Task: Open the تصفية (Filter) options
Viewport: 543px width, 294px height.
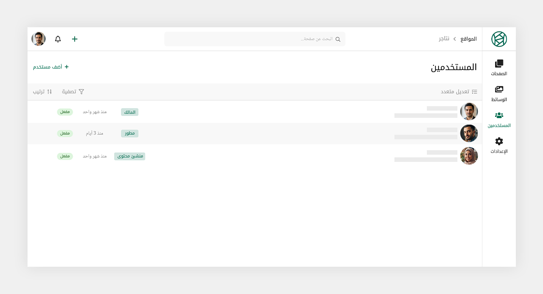Action: coord(73,92)
